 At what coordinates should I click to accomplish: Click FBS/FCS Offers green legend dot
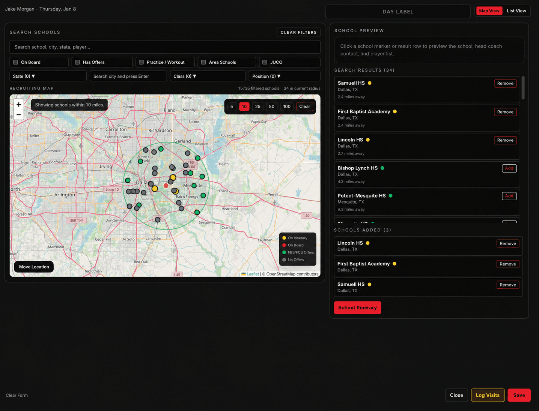(284, 252)
